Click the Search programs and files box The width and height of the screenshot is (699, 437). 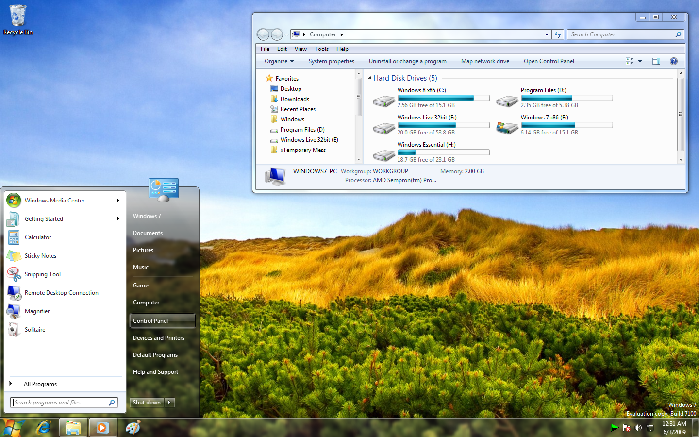coord(64,403)
